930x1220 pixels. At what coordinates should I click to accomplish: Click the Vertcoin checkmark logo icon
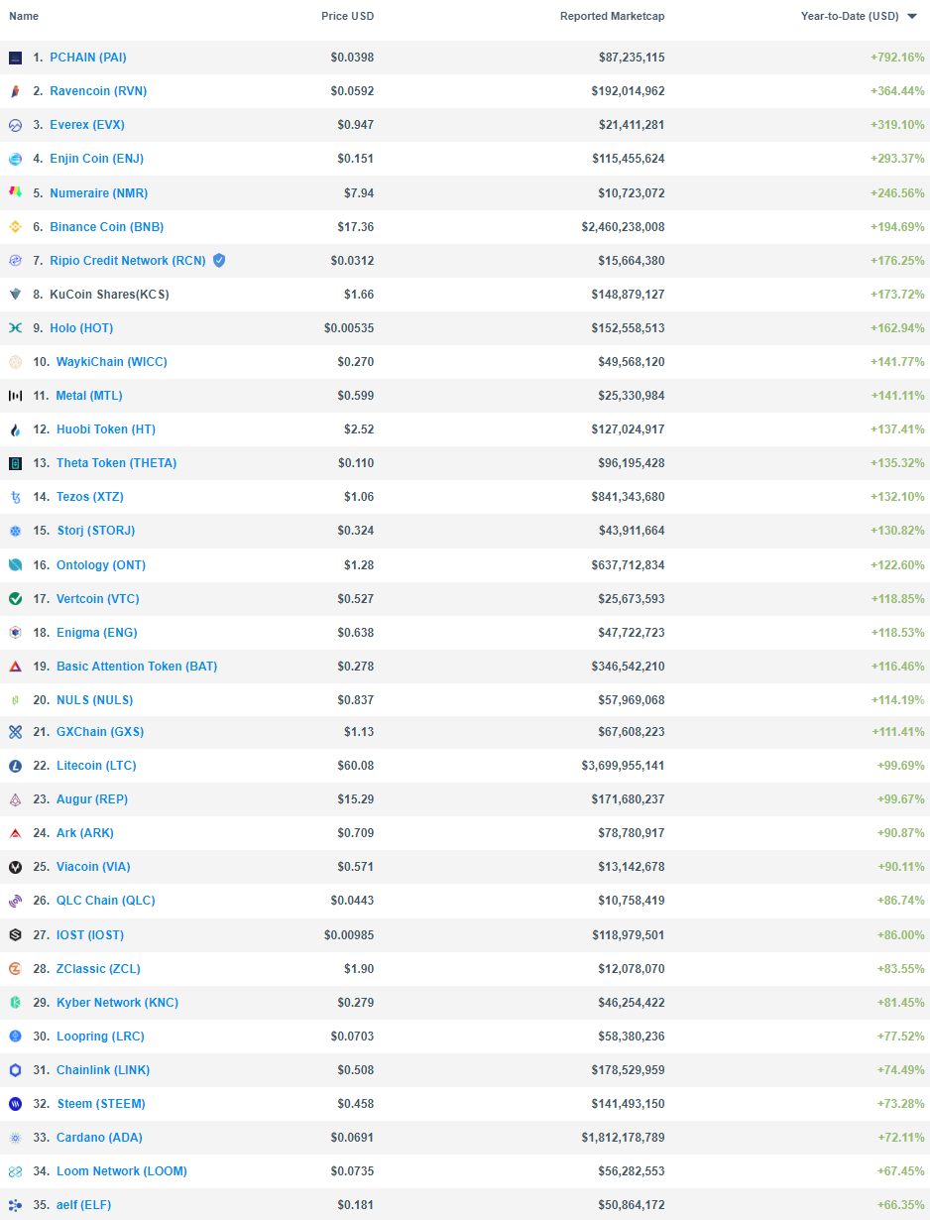(x=15, y=599)
